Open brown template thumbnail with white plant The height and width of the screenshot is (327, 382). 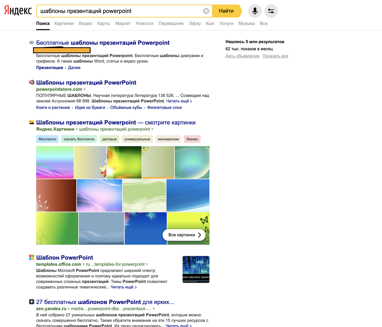click(56, 196)
